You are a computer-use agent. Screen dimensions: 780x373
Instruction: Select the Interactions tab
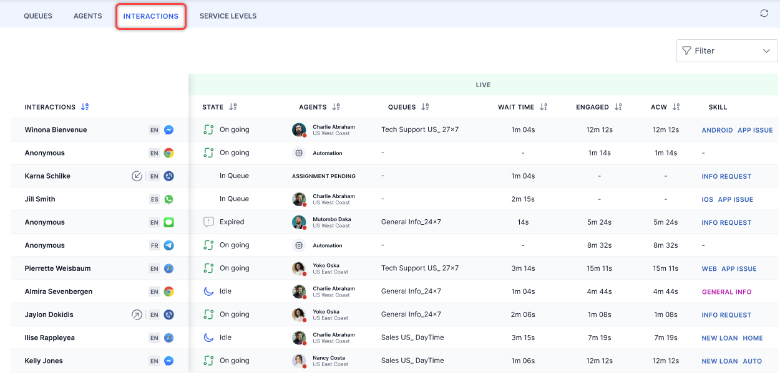click(x=151, y=16)
